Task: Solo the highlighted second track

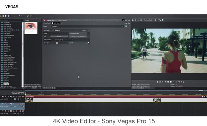Action: pyautogui.click(x=23, y=104)
